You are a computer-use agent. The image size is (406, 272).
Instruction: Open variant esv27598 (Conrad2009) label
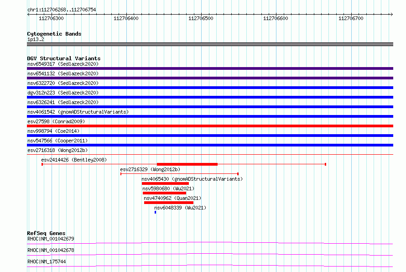point(56,121)
